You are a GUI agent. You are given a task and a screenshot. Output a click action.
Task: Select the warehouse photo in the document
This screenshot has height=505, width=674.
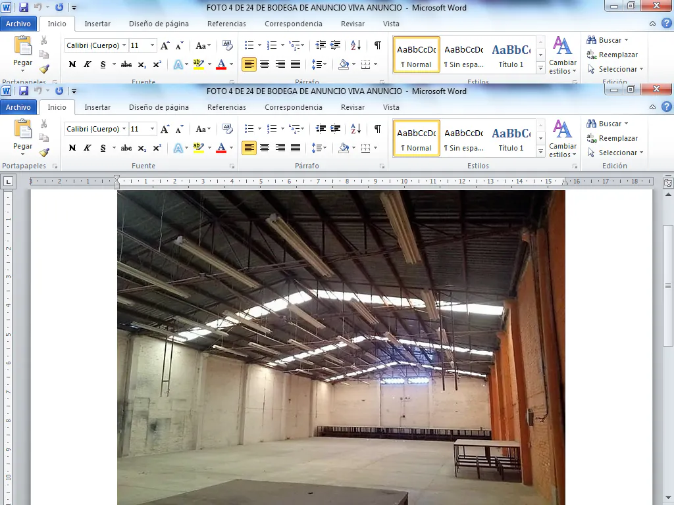341,347
